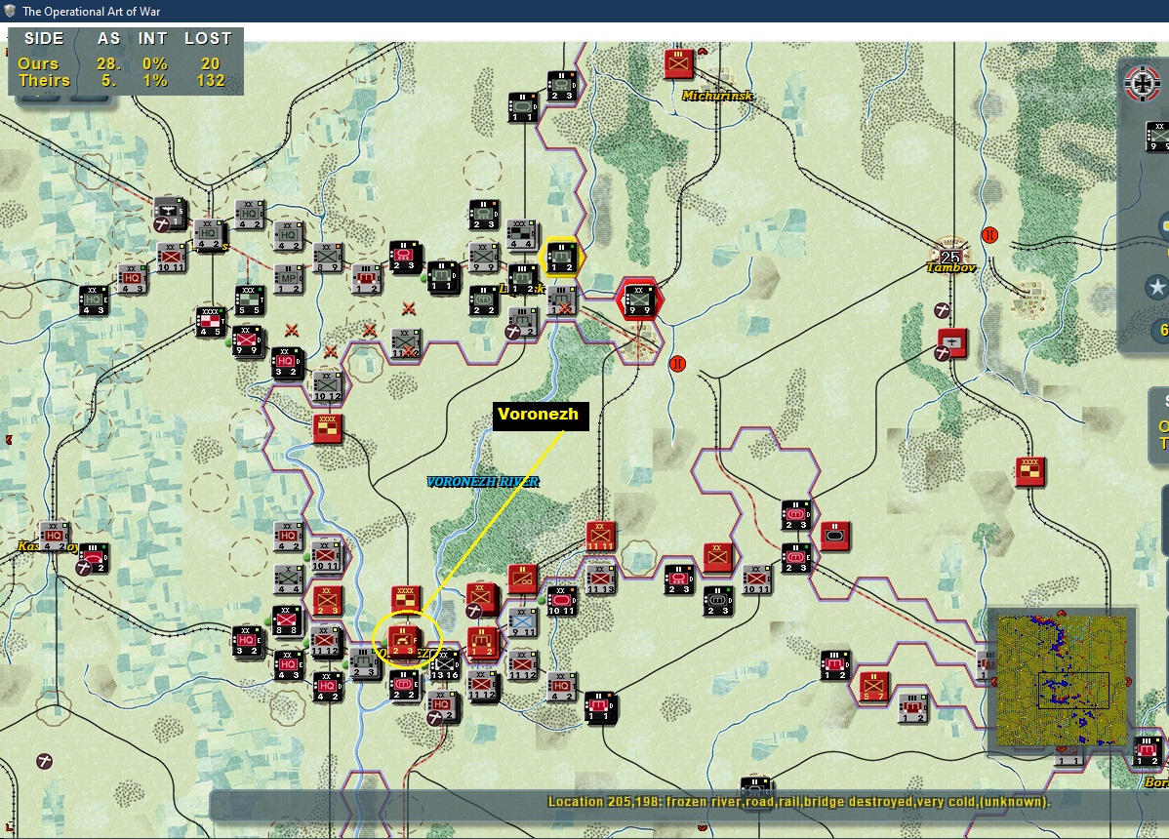Click the 'Ours' row in scoreboard
This screenshot has width=1169, height=839.
(120, 64)
